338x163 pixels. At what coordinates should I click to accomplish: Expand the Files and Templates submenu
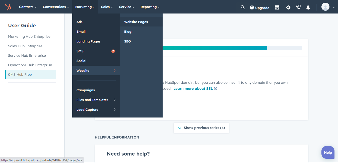point(96,100)
